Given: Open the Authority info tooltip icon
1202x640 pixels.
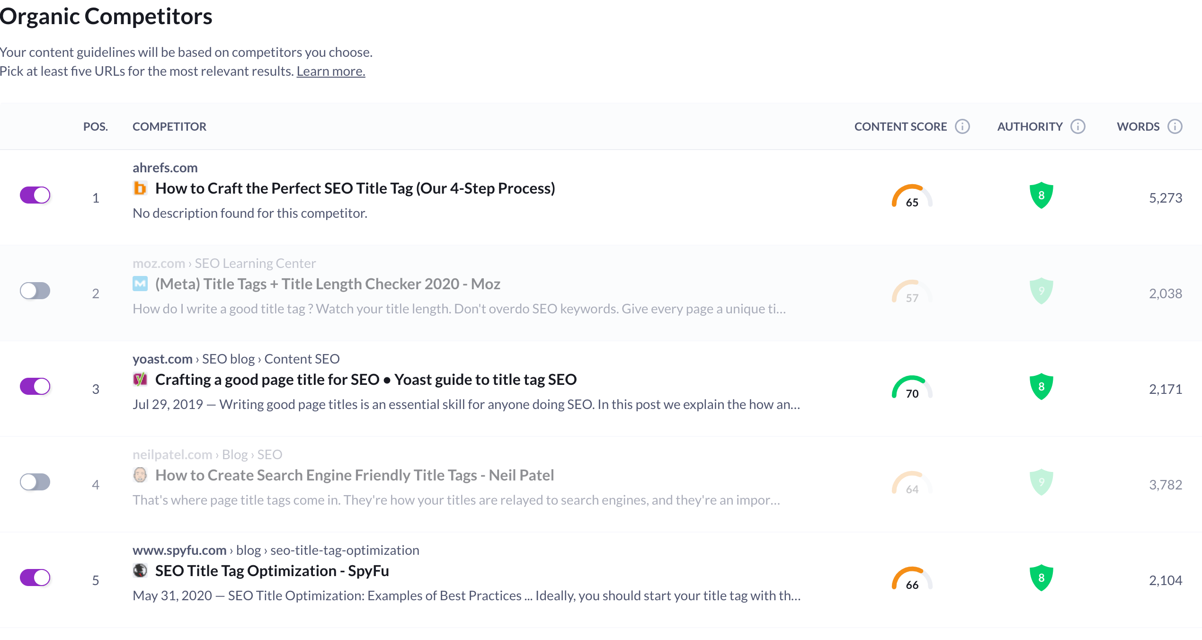Looking at the screenshot, I should point(1078,126).
